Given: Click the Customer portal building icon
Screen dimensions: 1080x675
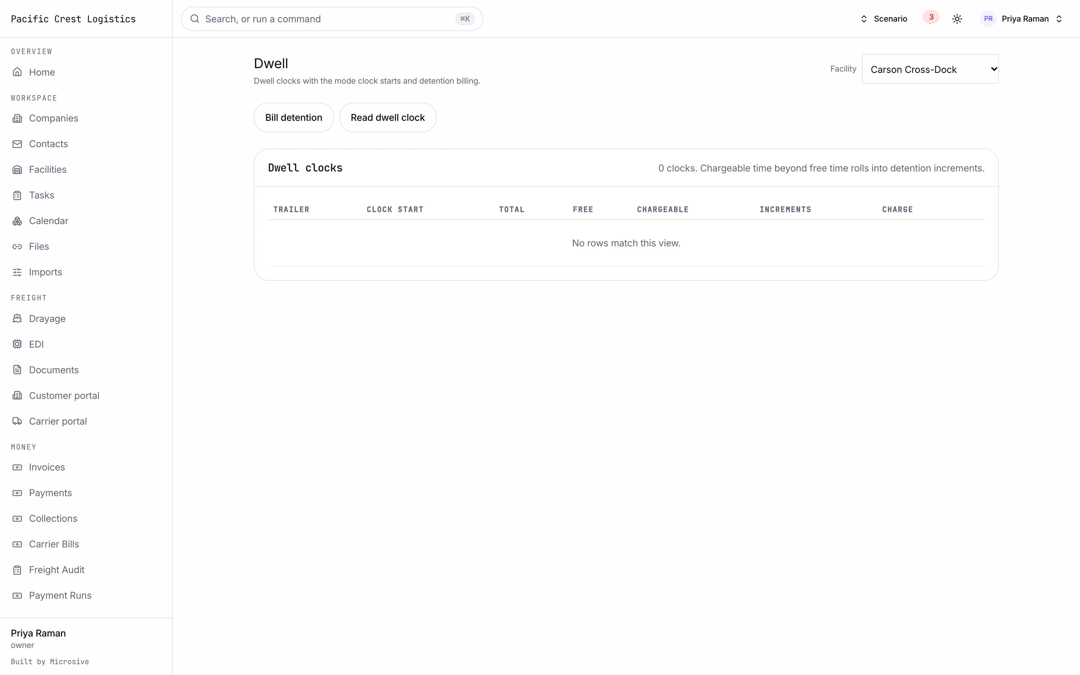Looking at the screenshot, I should point(17,396).
